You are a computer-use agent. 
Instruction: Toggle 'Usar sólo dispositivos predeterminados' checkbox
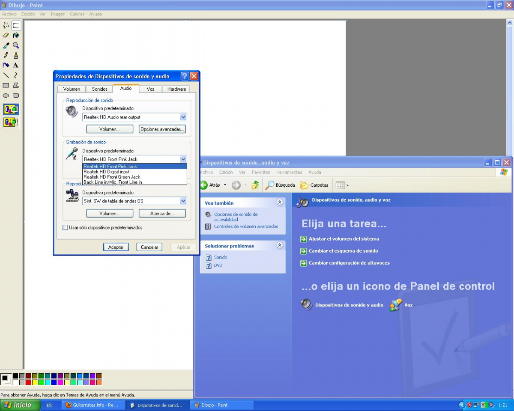(x=66, y=227)
